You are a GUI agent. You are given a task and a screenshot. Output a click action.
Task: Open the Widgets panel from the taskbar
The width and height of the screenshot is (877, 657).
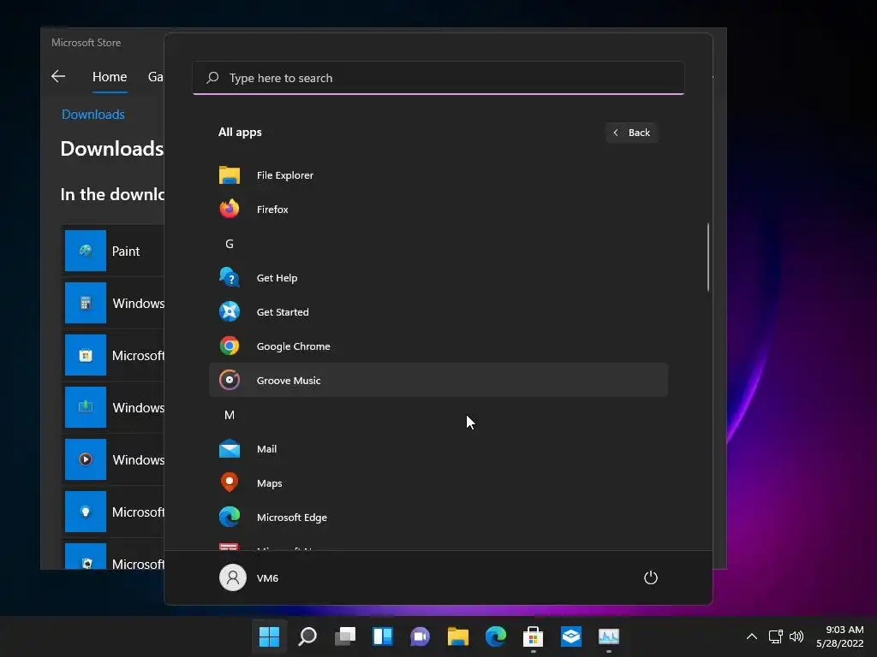click(383, 636)
